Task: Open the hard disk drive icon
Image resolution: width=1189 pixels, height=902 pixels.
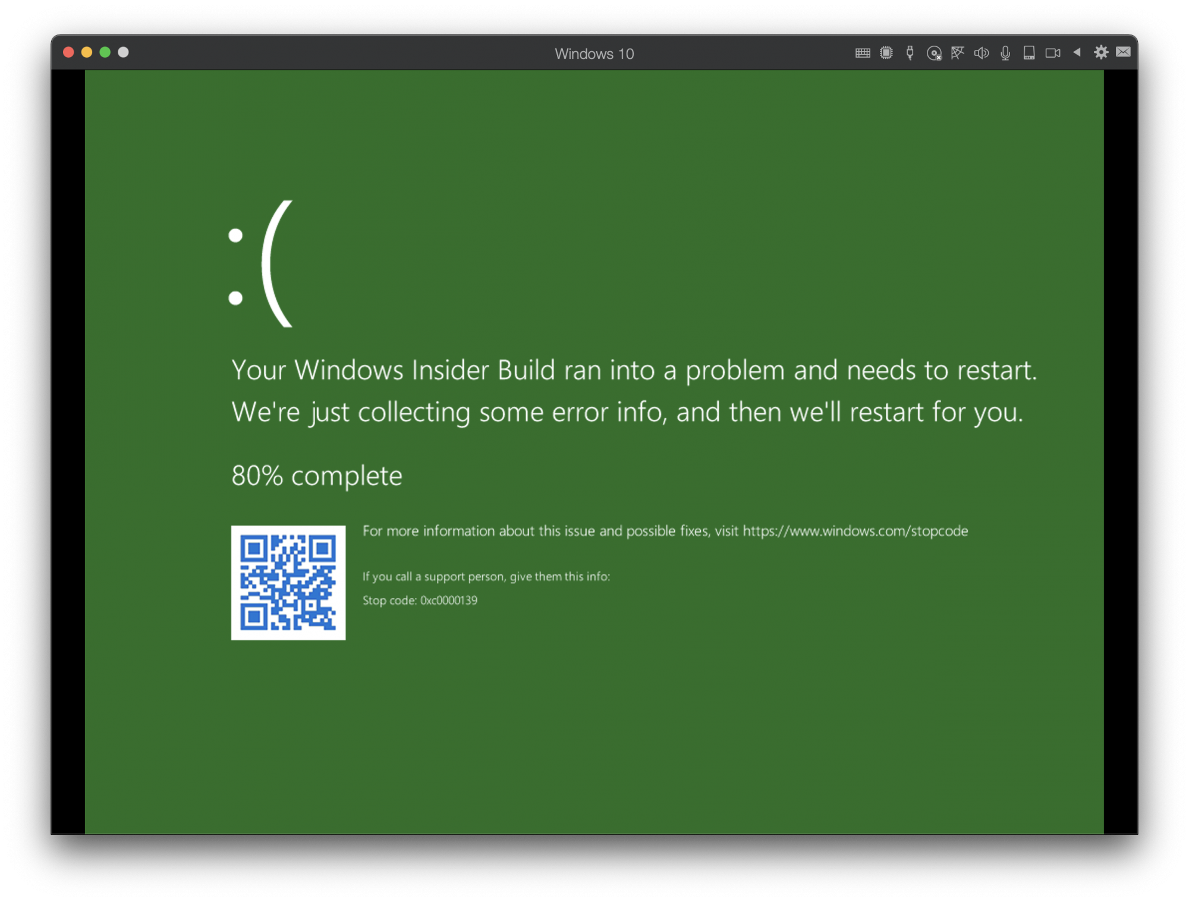Action: pyautogui.click(x=1029, y=53)
